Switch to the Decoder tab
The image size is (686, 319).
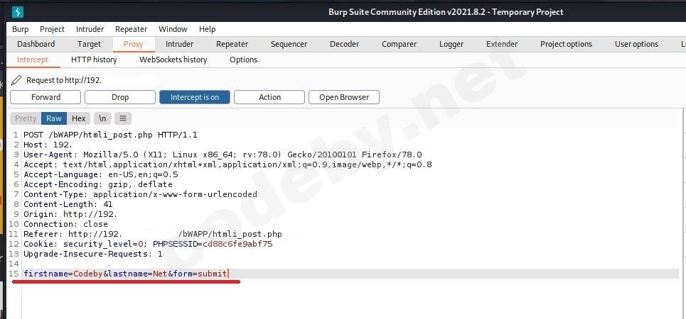pyautogui.click(x=344, y=44)
